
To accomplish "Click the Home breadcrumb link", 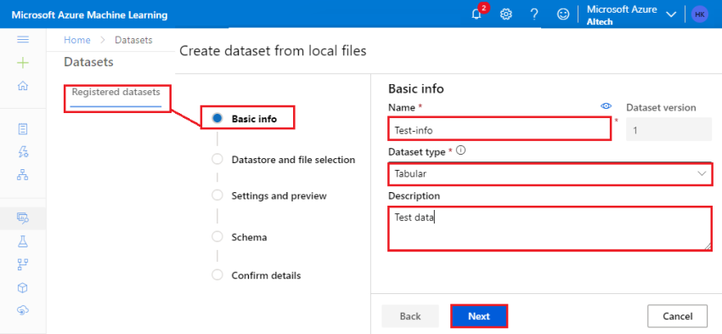I will click(77, 40).
